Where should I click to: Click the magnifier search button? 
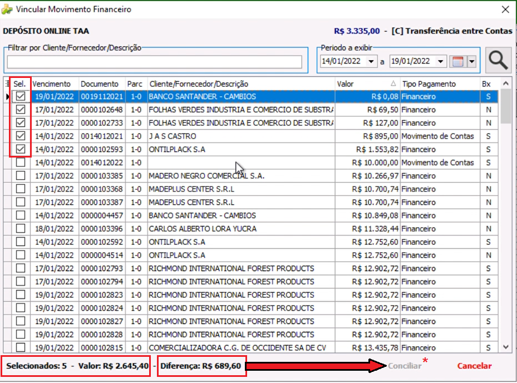click(x=498, y=60)
